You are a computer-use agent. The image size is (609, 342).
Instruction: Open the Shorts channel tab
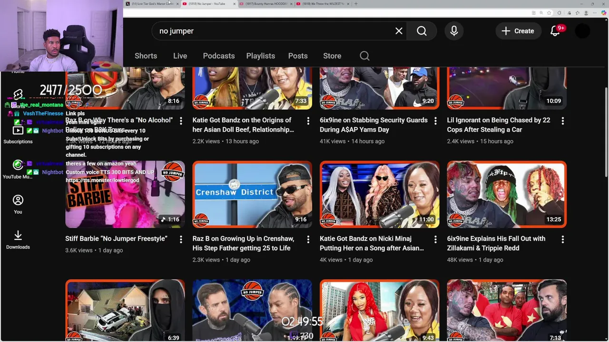[146, 56]
